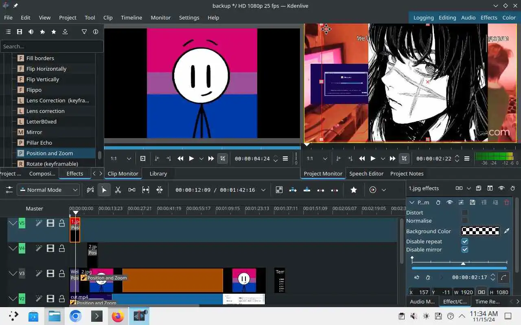Image resolution: width=521 pixels, height=325 pixels.
Task: Open the Clip Monitor 1:1 zoom dropdown
Action: [x=121, y=158]
